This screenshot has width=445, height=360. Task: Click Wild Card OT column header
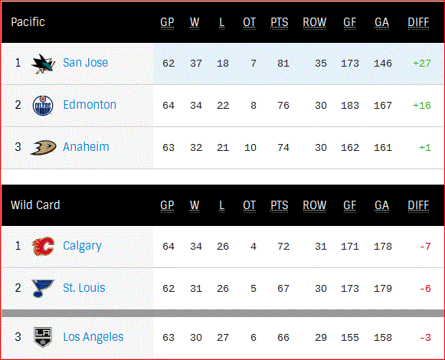pos(249,205)
